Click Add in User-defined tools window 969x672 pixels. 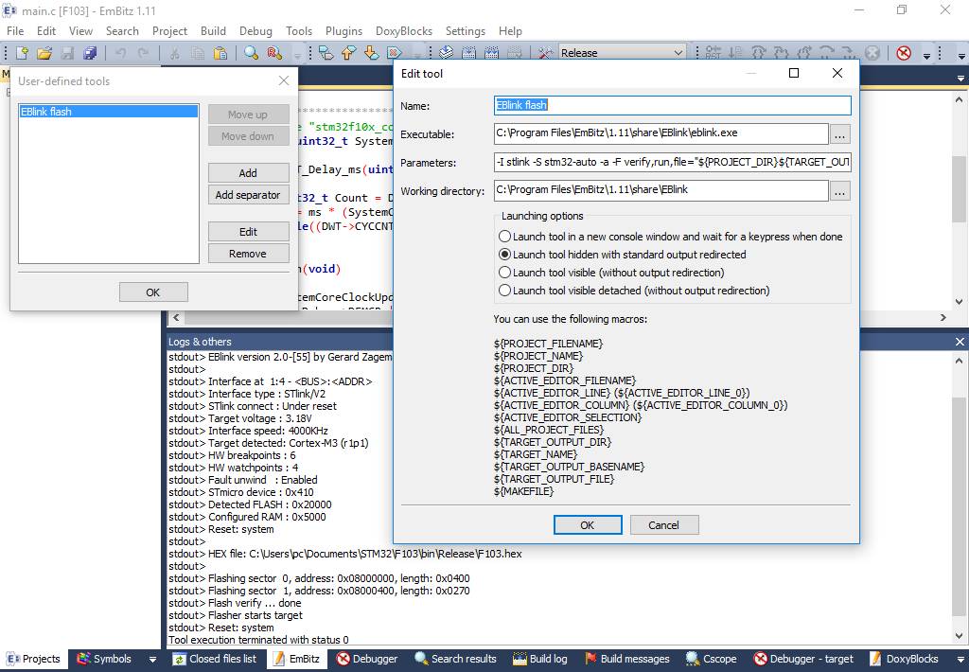click(249, 173)
